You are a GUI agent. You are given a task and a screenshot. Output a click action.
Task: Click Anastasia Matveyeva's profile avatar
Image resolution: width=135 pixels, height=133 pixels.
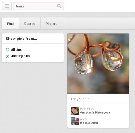pos(75,111)
